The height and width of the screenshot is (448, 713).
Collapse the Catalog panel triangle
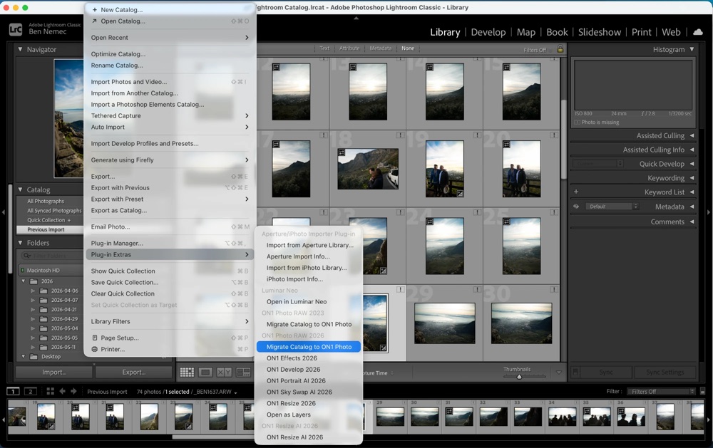tap(20, 189)
